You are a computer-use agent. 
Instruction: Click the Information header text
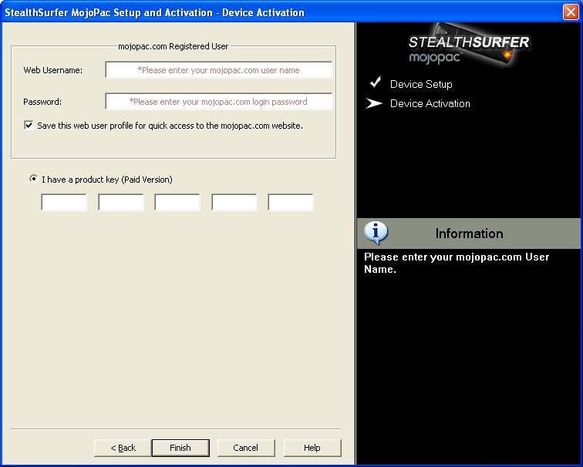(x=469, y=234)
